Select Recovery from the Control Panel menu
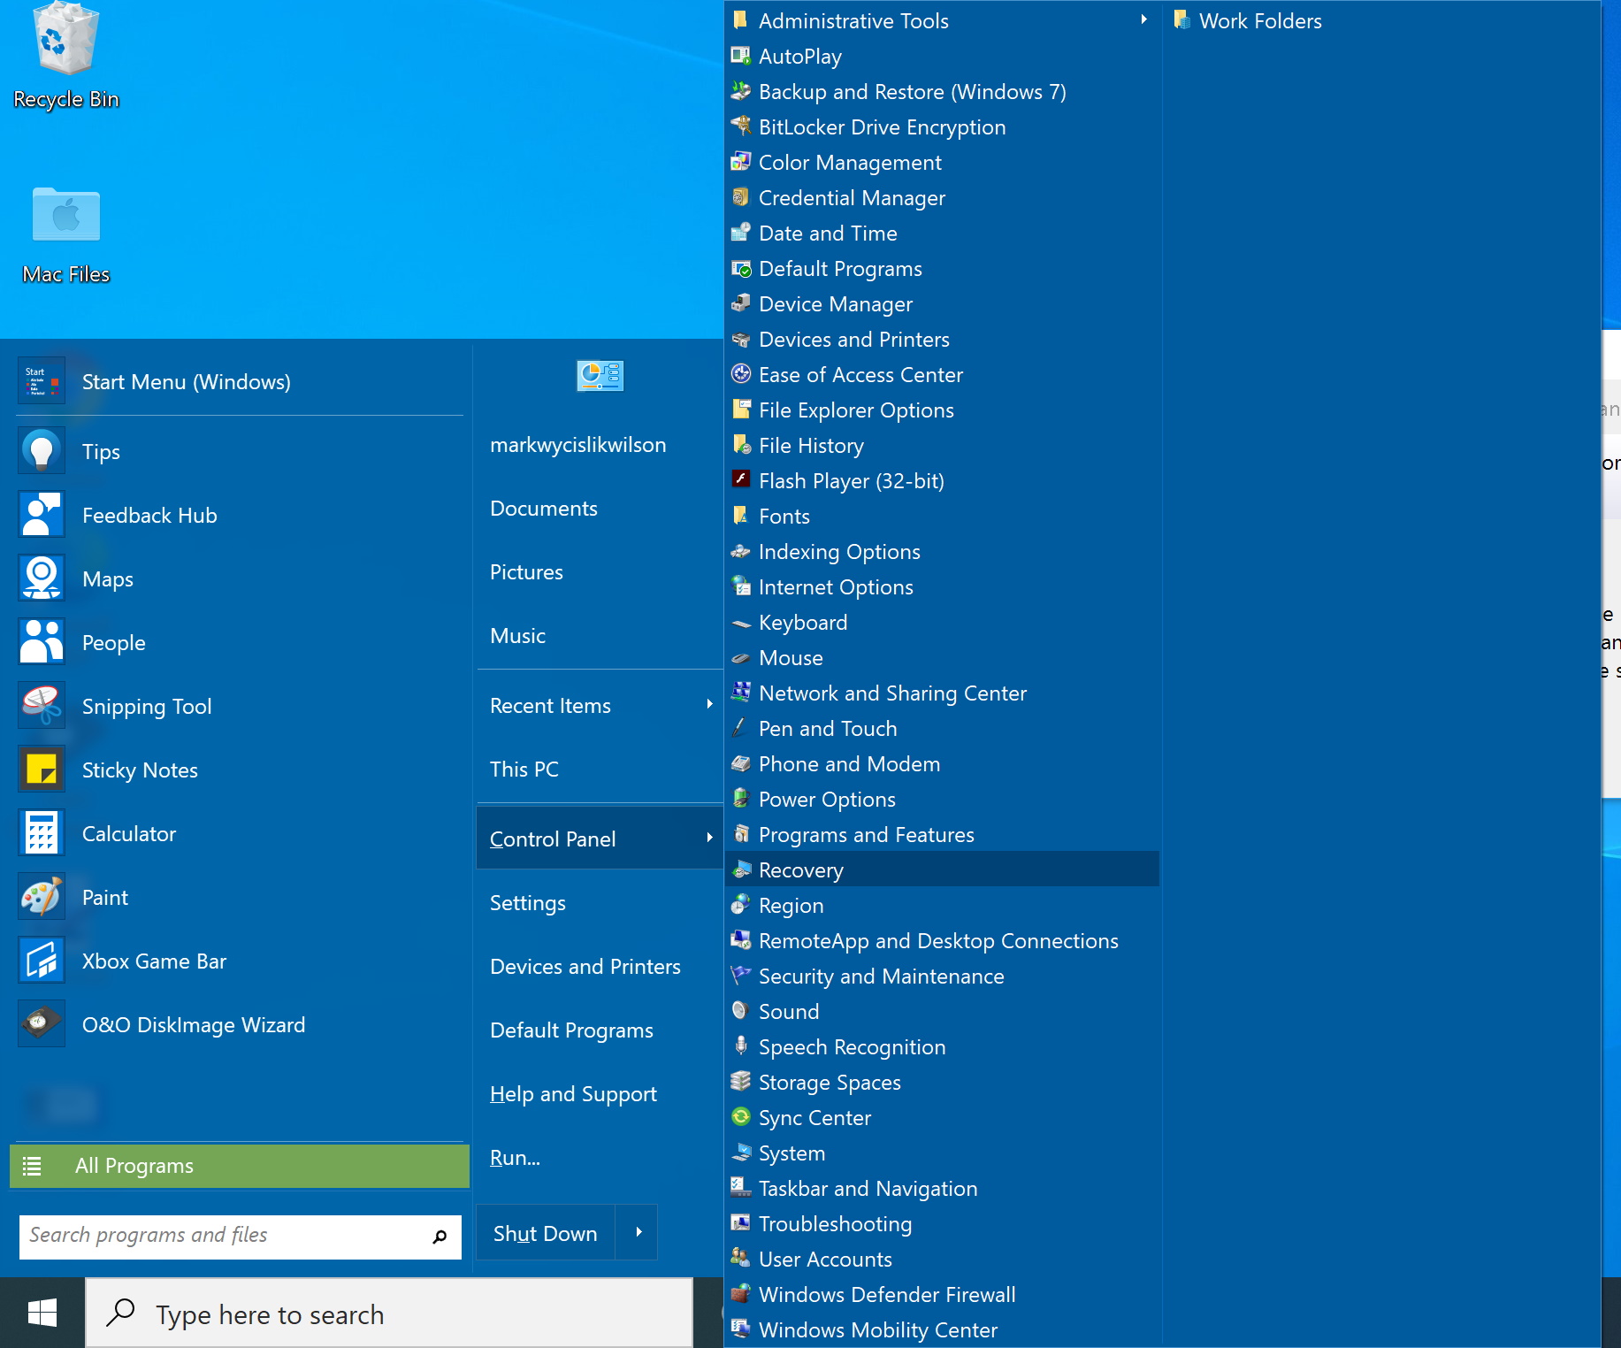The image size is (1621, 1348). point(799,869)
